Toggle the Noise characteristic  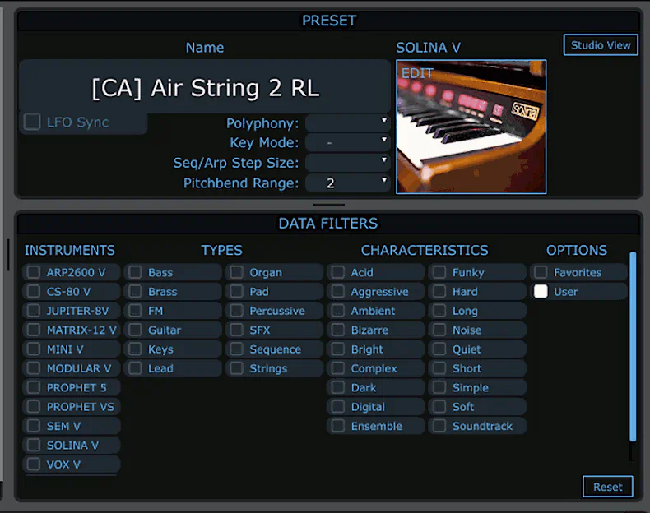click(x=440, y=330)
